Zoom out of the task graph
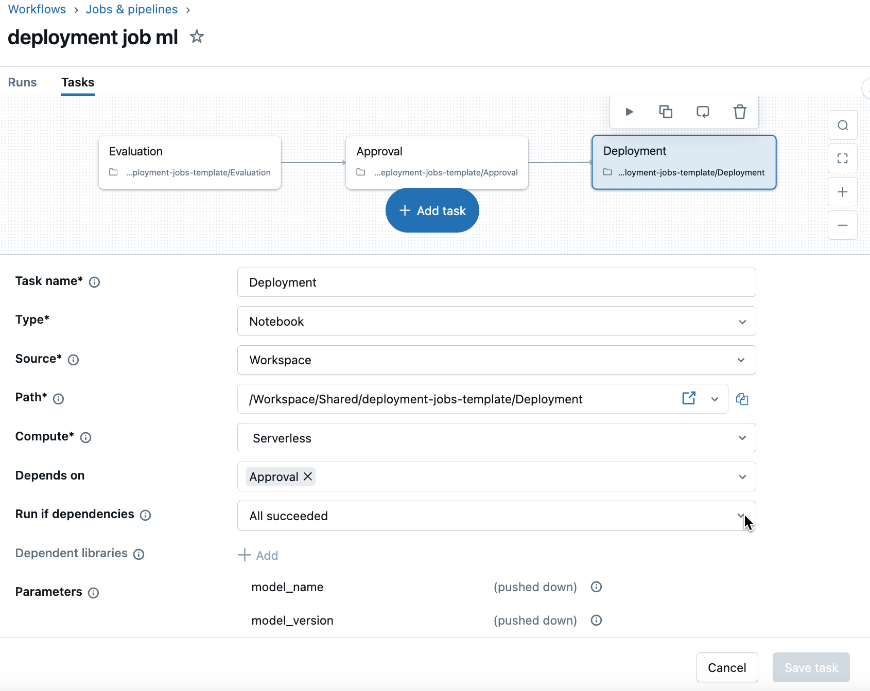This screenshot has height=691, width=870. click(842, 225)
